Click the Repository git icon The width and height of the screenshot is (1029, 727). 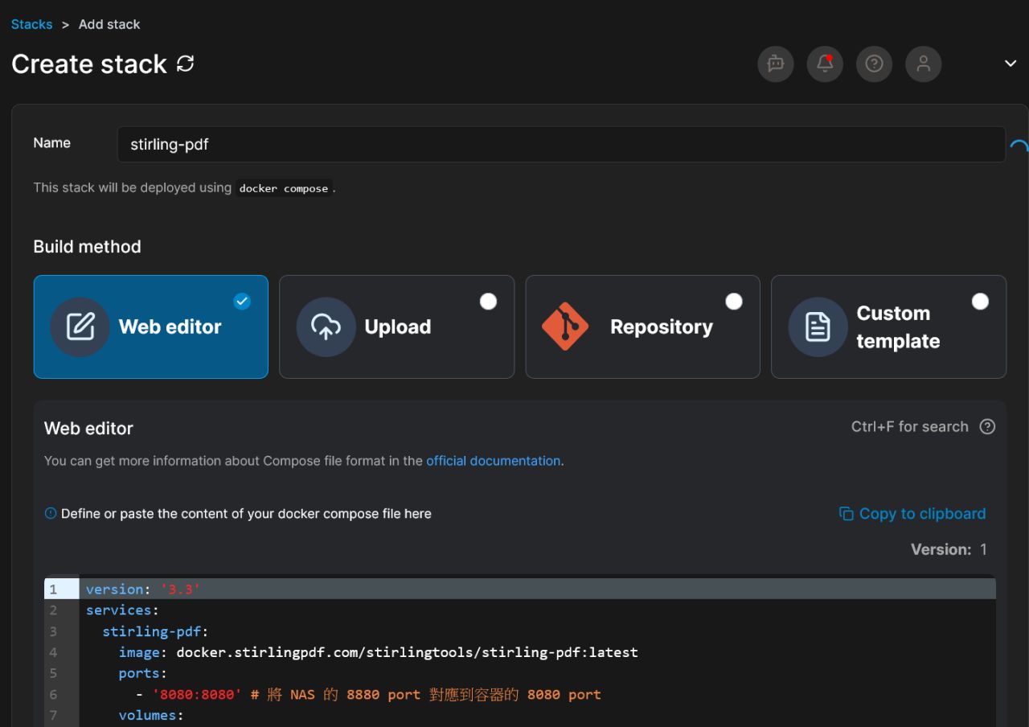pyautogui.click(x=565, y=327)
